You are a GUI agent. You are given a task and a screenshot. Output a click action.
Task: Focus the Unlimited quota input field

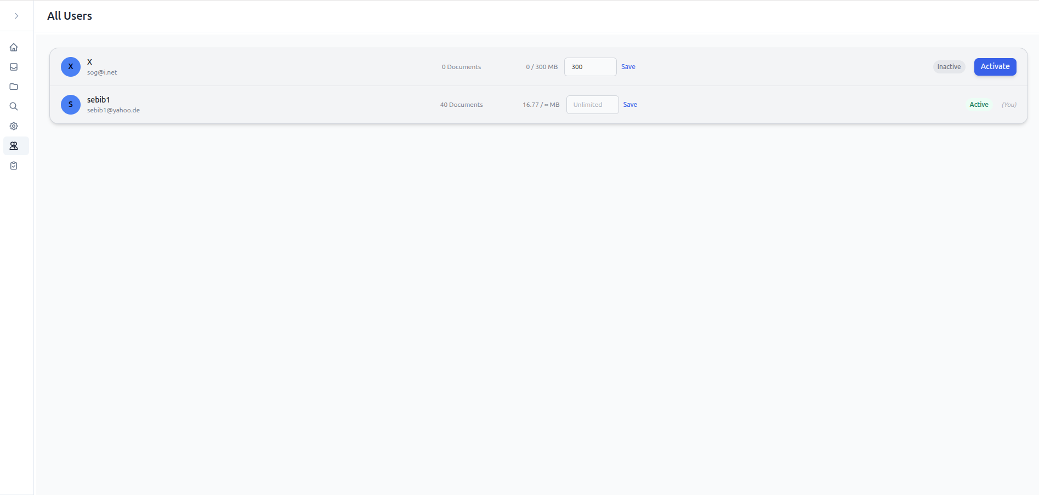(x=593, y=105)
